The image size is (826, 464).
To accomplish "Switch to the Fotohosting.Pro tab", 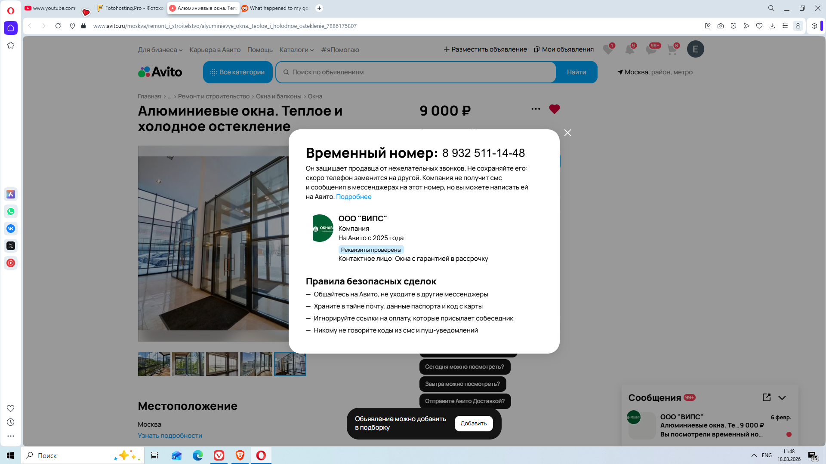I will click(x=130, y=8).
